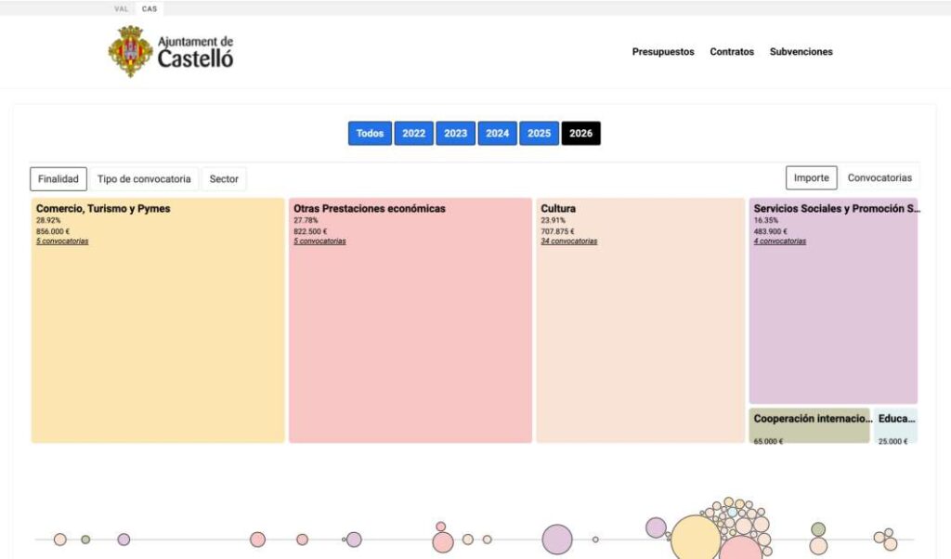Filter by year 2024
The width and height of the screenshot is (951, 559).
(x=498, y=134)
